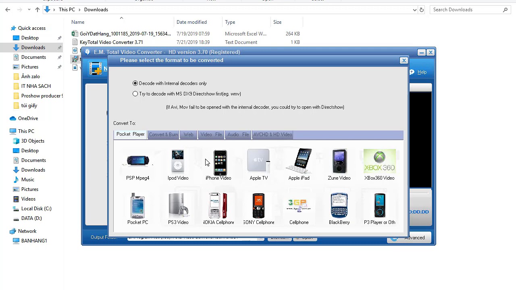Open the Convert & Burn tab
516x290 pixels.
[163, 135]
